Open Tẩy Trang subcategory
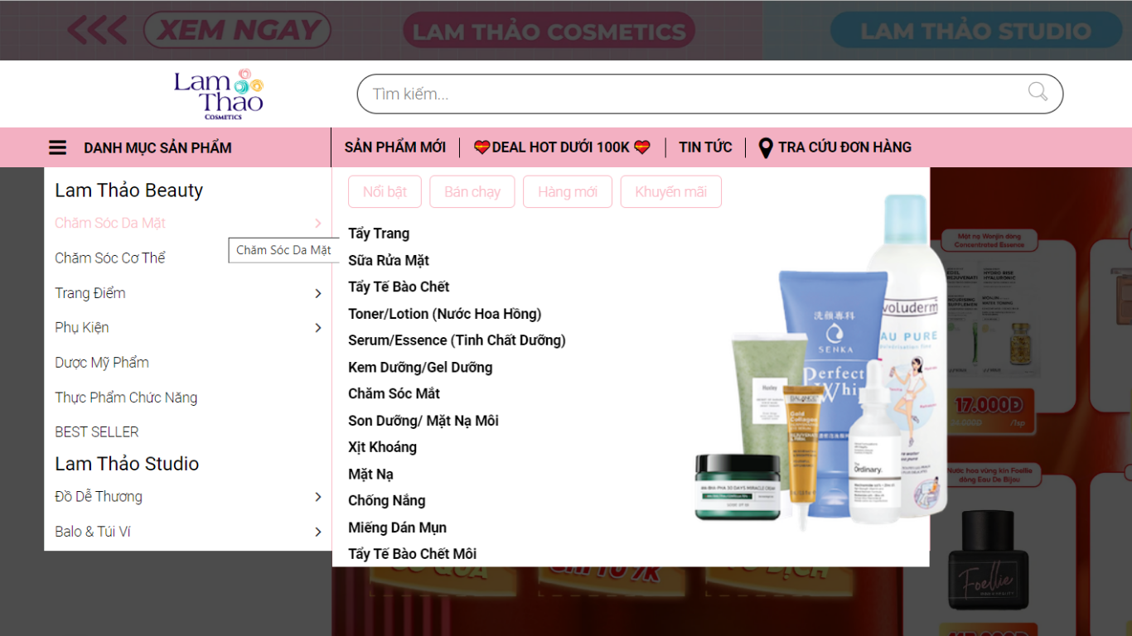 pyautogui.click(x=379, y=234)
